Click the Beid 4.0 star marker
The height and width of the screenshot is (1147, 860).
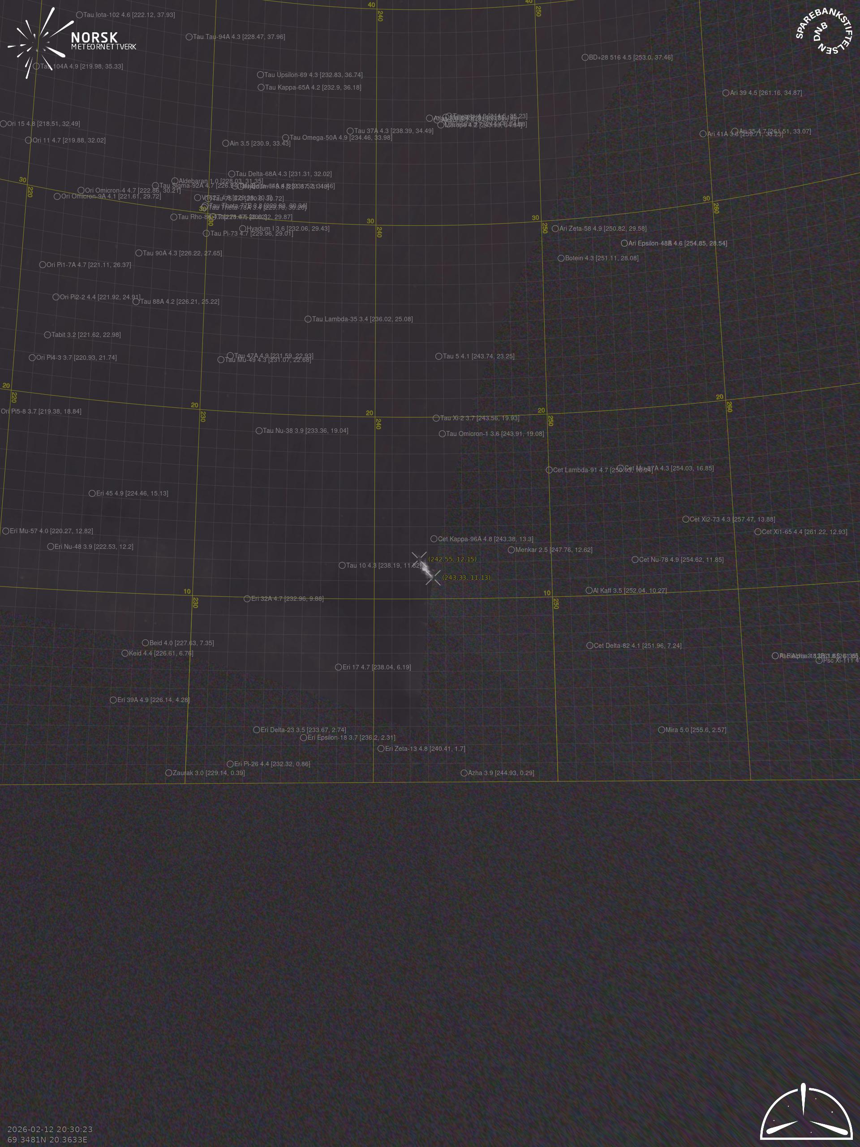tap(145, 643)
